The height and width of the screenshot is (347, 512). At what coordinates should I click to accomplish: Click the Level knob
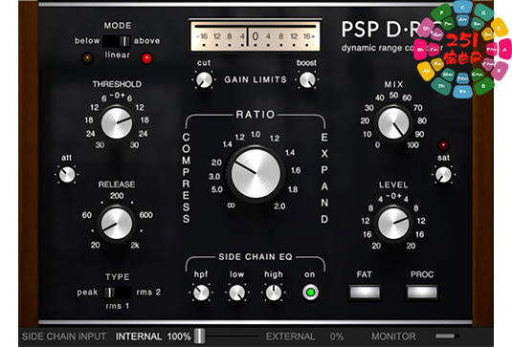pyautogui.click(x=393, y=224)
